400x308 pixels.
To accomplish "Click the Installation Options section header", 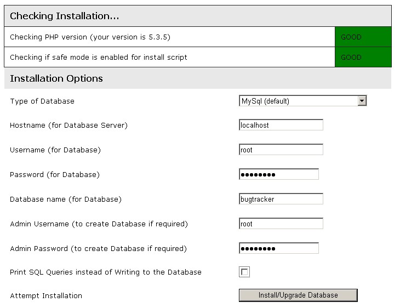I will tap(56, 78).
